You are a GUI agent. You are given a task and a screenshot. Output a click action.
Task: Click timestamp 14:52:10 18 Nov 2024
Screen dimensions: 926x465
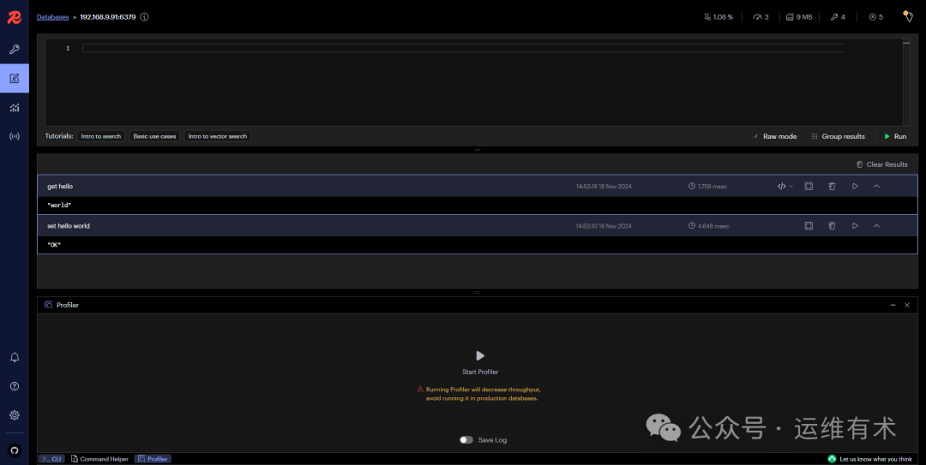coord(604,225)
